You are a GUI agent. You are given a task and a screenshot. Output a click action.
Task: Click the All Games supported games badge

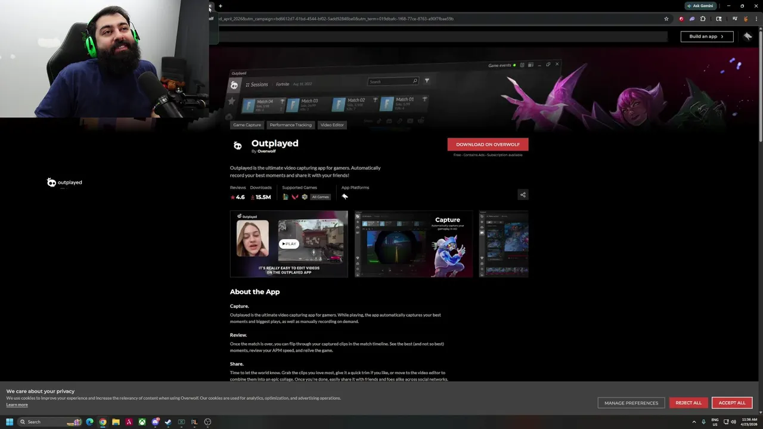320,197
